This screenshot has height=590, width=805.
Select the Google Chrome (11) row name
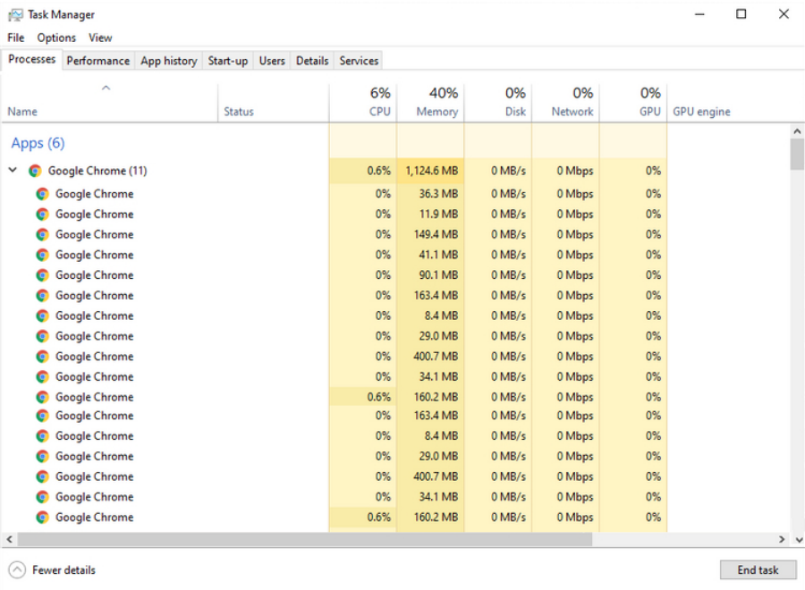pyautogui.click(x=97, y=171)
